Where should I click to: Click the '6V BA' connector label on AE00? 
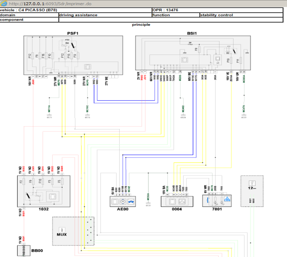113,191
